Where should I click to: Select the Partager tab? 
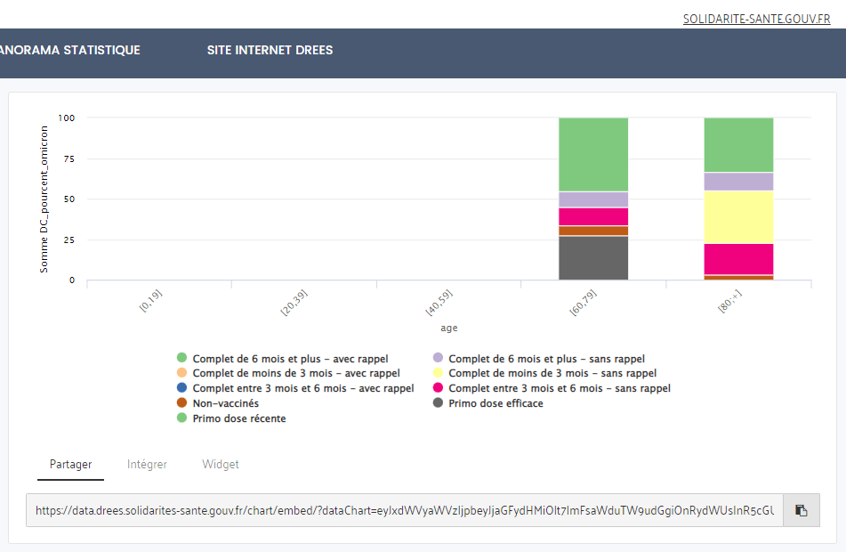click(x=70, y=465)
